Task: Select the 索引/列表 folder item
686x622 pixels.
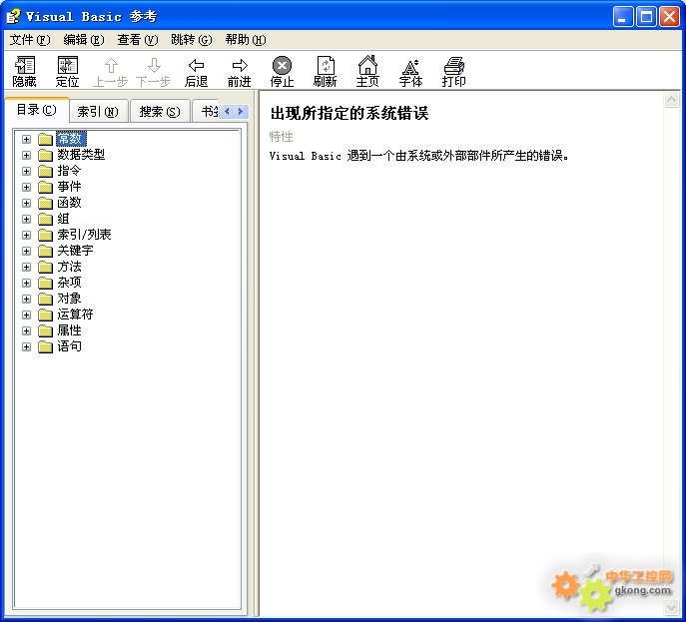Action: click(x=84, y=235)
